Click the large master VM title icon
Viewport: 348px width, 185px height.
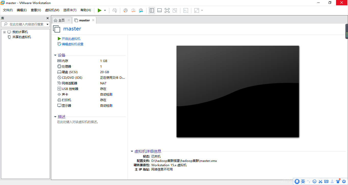(57, 29)
